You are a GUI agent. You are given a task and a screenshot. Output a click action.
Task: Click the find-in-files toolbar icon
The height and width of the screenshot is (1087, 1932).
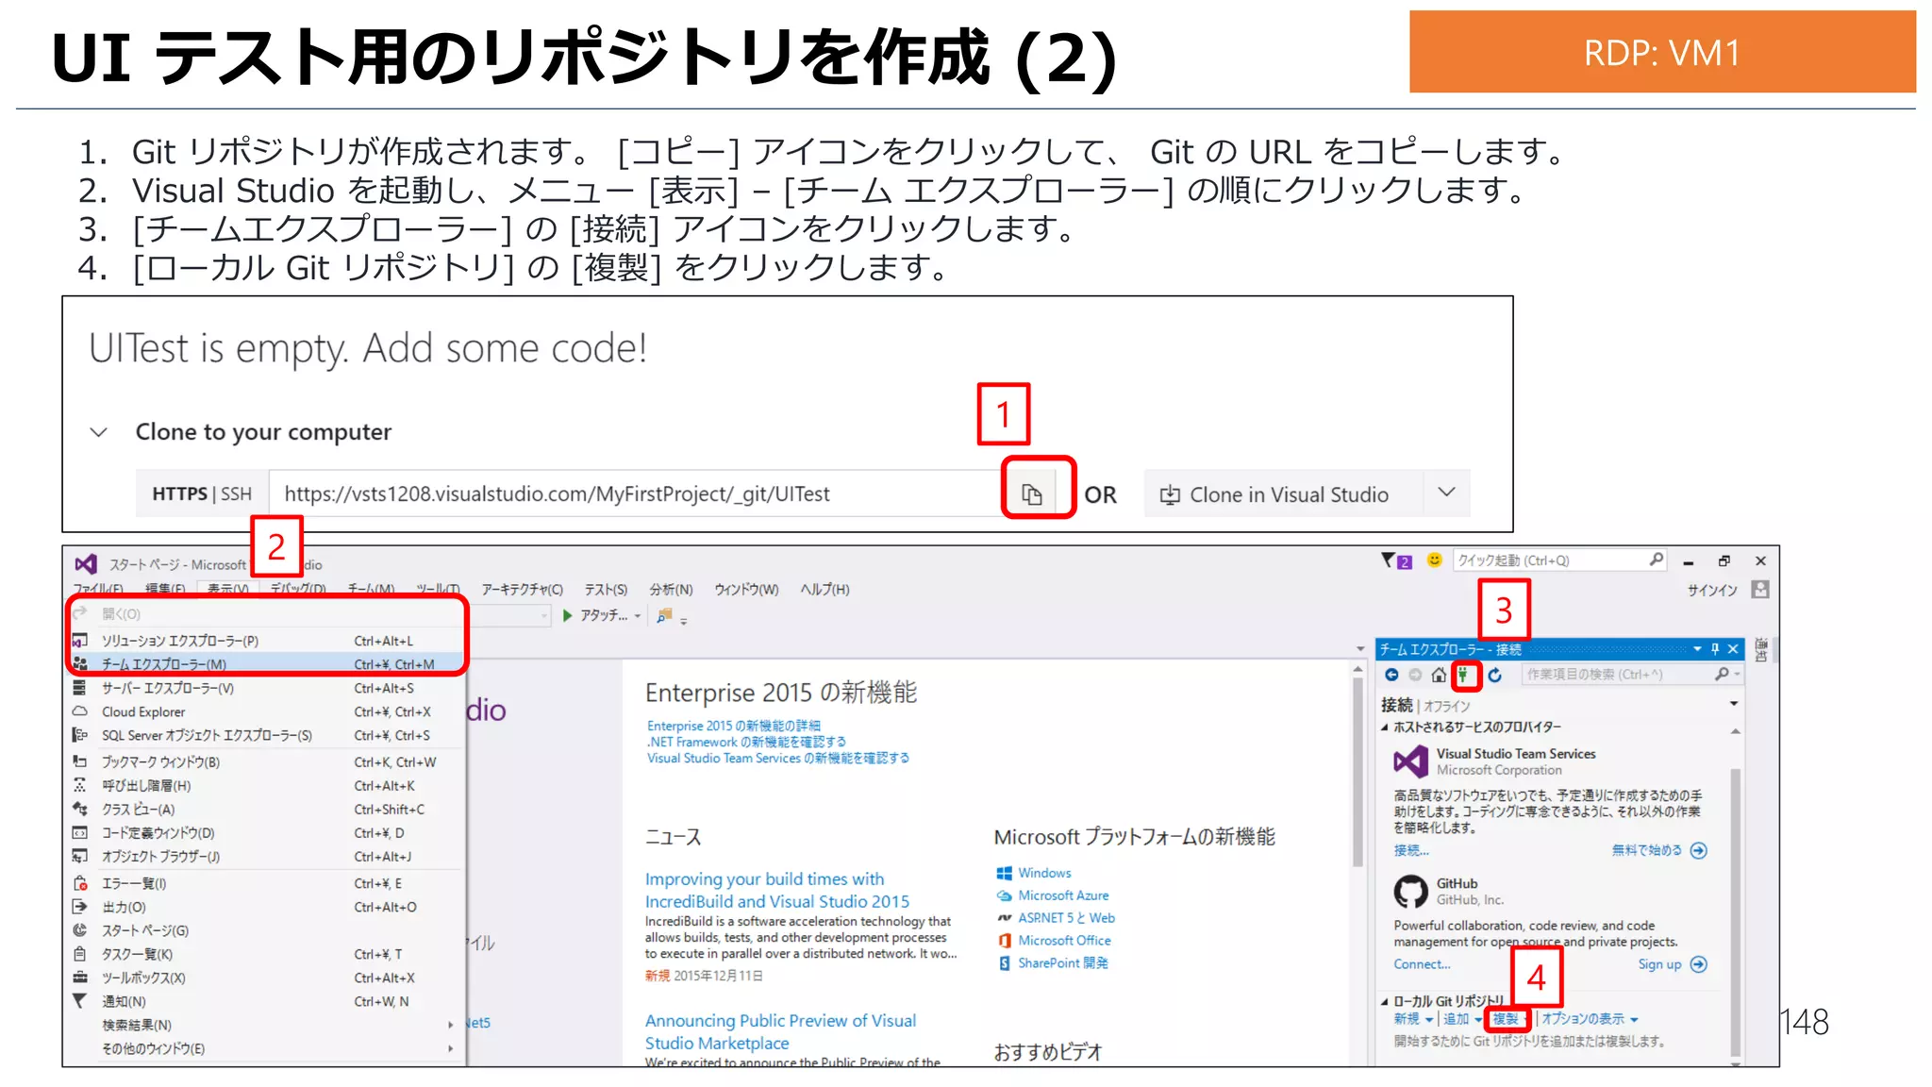point(665,615)
